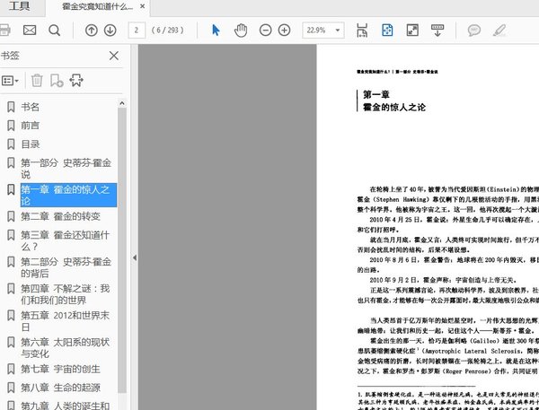Activate the hand pan tool
539x410 pixels.
(241, 31)
